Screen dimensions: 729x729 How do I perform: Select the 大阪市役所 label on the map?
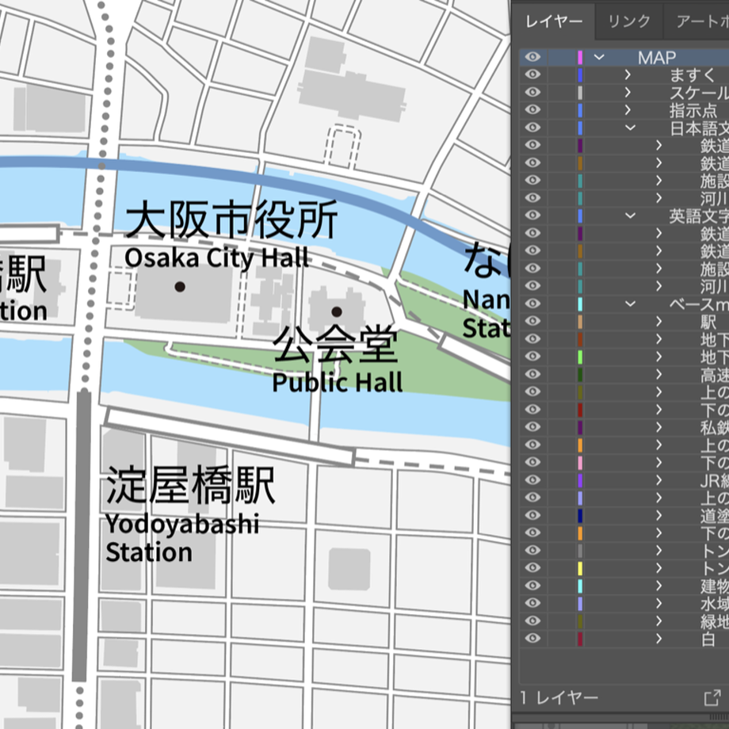coord(231,219)
